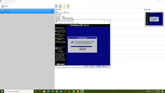
Task: Open Google Chrome from the taskbar
Action: [x=53, y=91]
